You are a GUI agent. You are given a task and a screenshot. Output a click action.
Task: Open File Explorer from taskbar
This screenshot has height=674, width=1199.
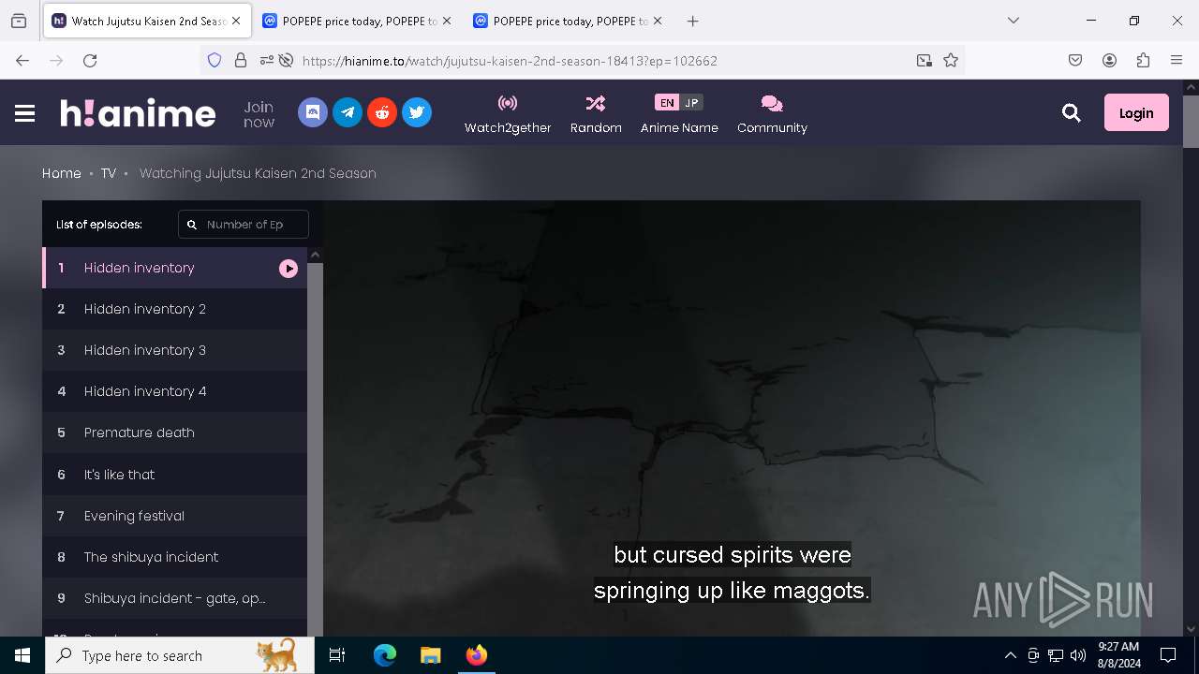(430, 655)
